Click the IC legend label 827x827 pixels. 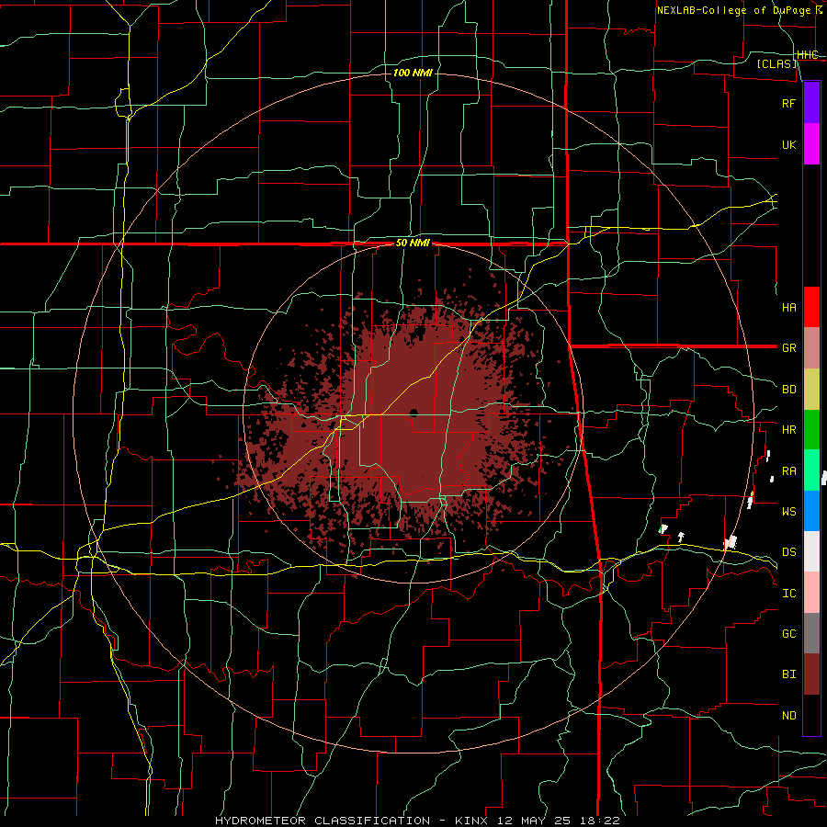click(x=789, y=594)
